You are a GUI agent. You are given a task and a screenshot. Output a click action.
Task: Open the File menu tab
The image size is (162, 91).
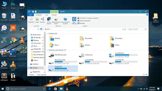click(30, 15)
